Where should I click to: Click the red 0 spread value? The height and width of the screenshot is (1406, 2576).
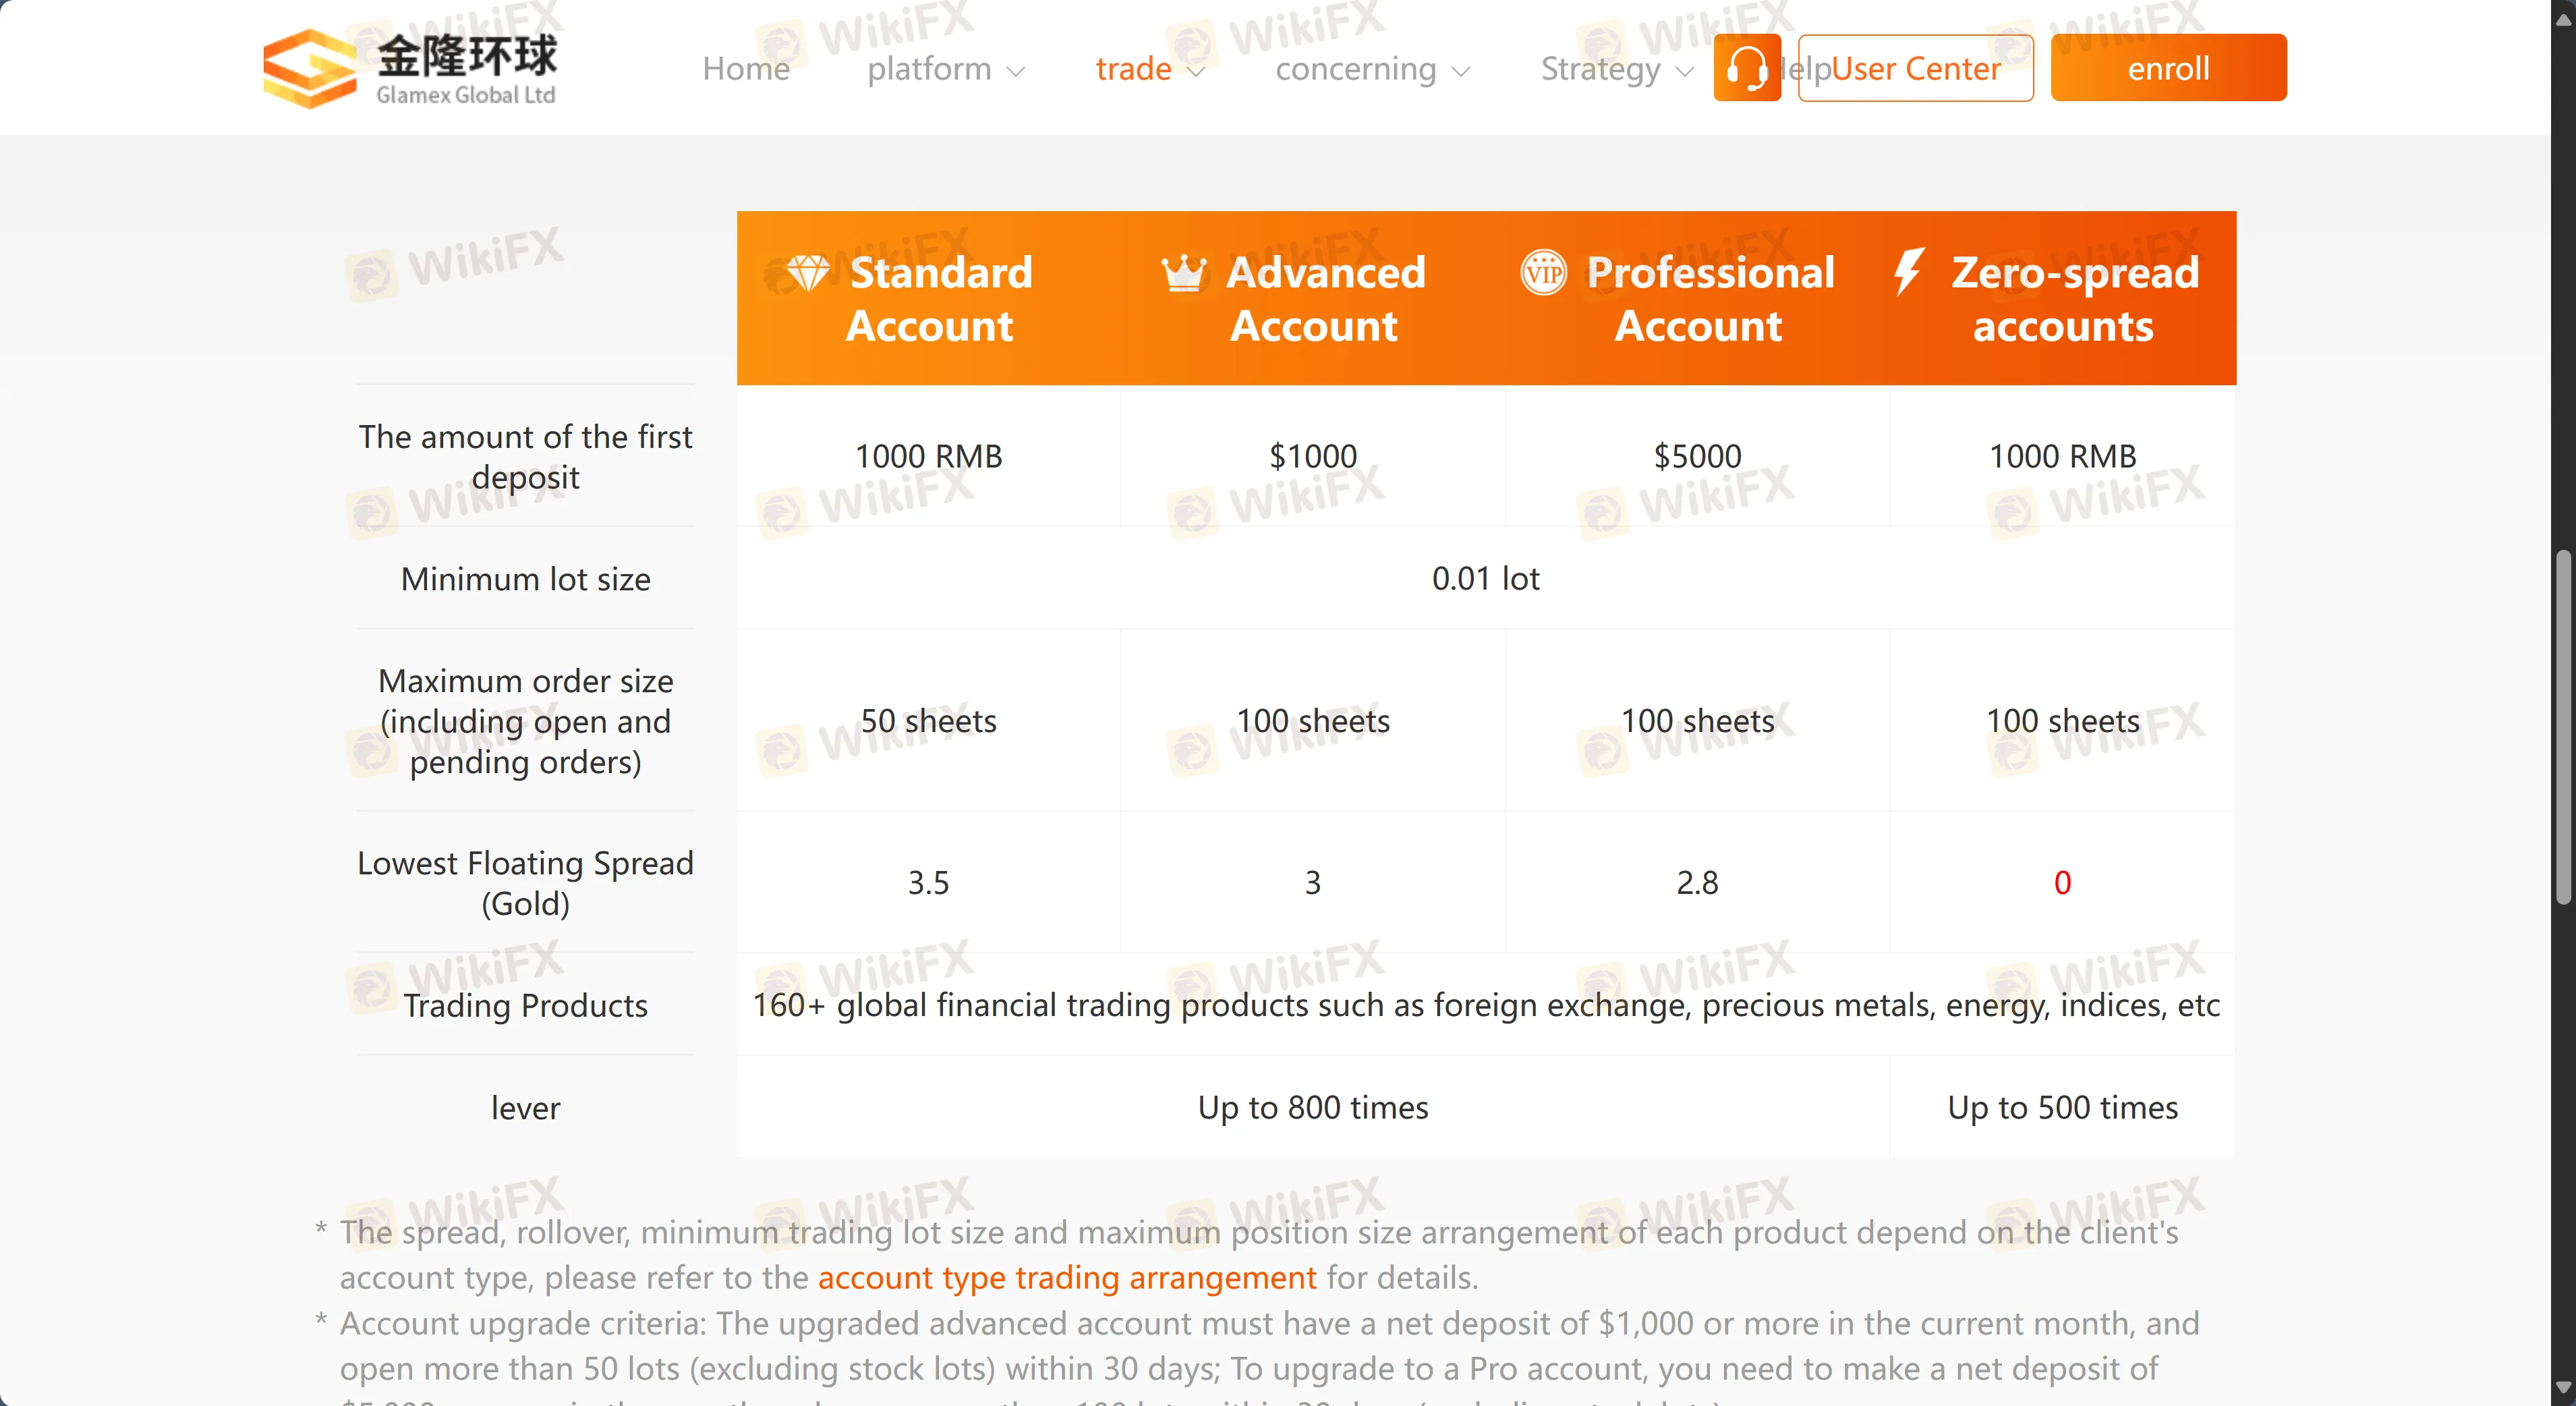pos(2062,882)
